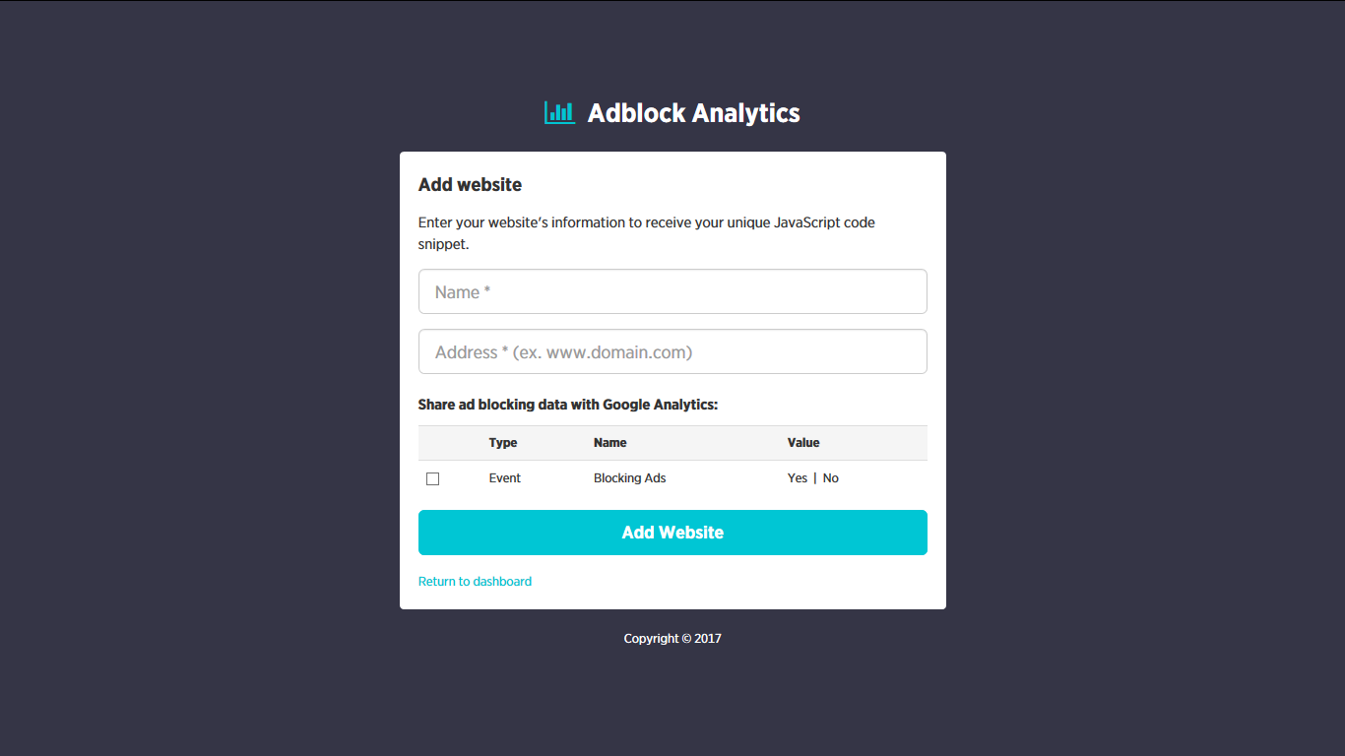Click the Name column header

(x=609, y=442)
